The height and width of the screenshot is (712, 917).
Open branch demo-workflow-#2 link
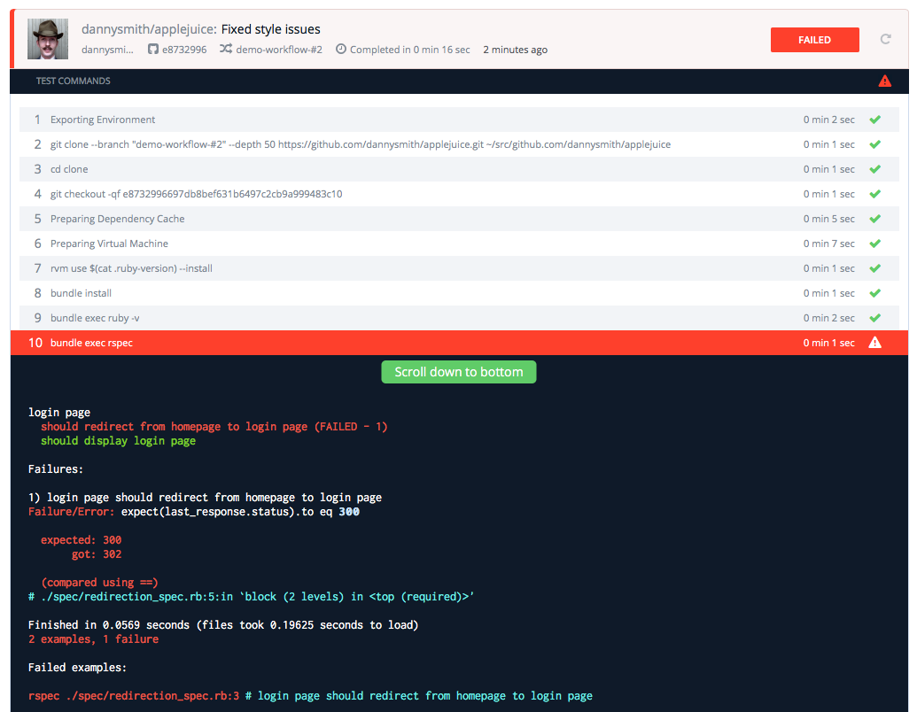[279, 50]
